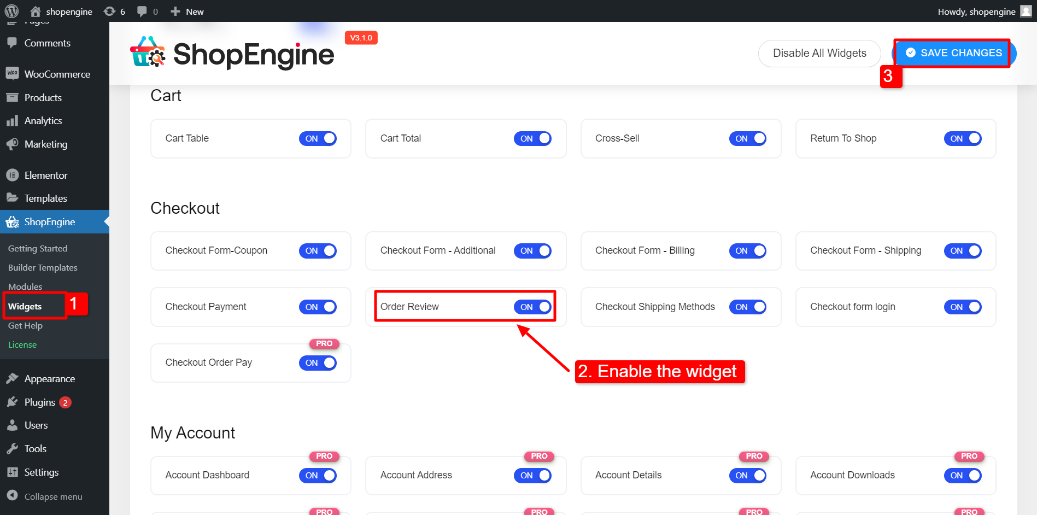Toggle the Account Downloads widget
1037x515 pixels.
pos(963,476)
